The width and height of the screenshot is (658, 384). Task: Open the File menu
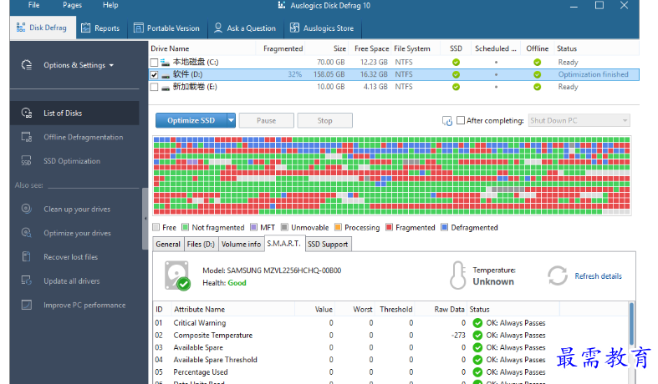pyautogui.click(x=33, y=5)
